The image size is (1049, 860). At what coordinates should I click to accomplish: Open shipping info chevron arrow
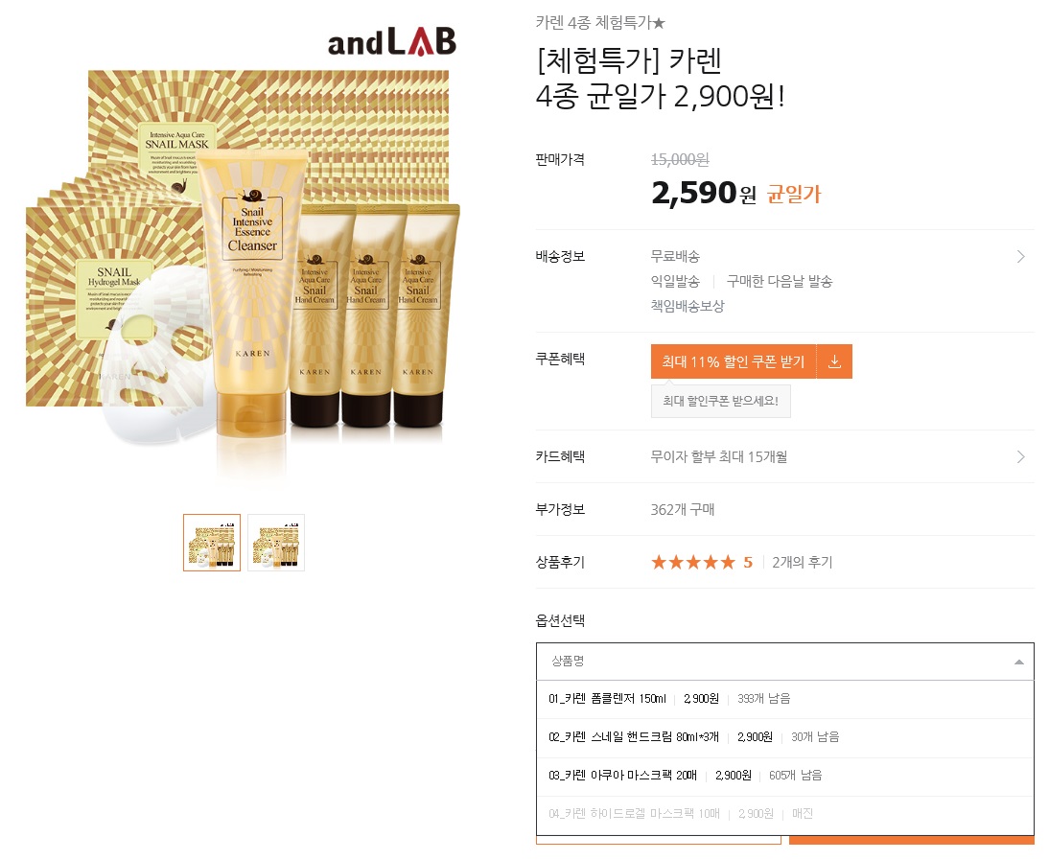click(x=1021, y=257)
